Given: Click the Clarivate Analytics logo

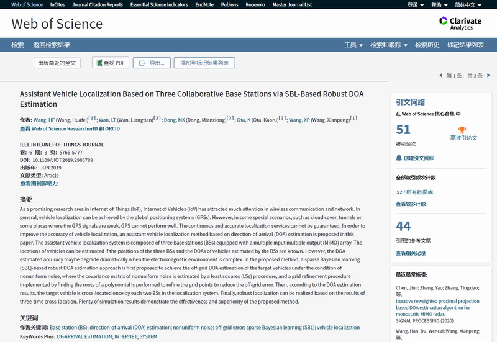Looking at the screenshot, I should pos(460,24).
